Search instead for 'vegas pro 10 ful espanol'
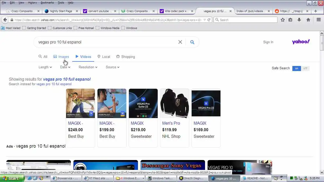This screenshot has height=182, width=324. 54,84
